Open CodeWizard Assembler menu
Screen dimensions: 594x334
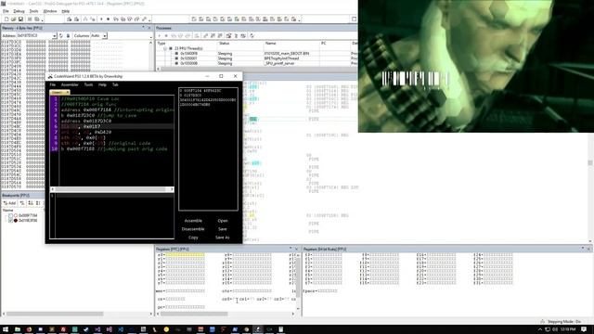tap(70, 84)
